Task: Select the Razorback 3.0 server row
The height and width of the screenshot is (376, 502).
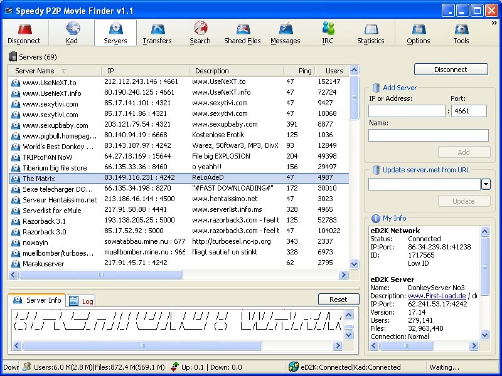Action: 179,232
